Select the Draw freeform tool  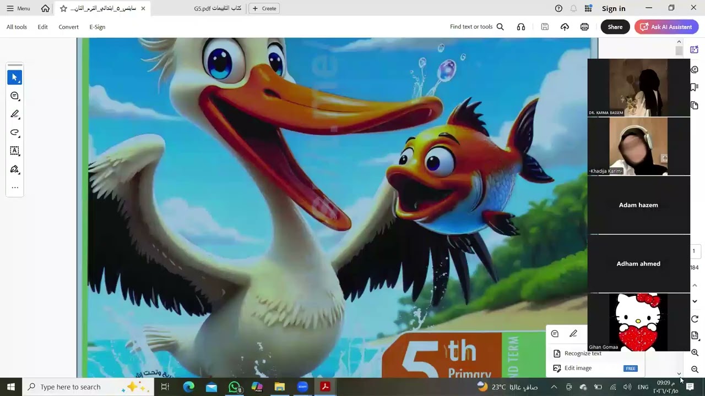click(x=15, y=133)
